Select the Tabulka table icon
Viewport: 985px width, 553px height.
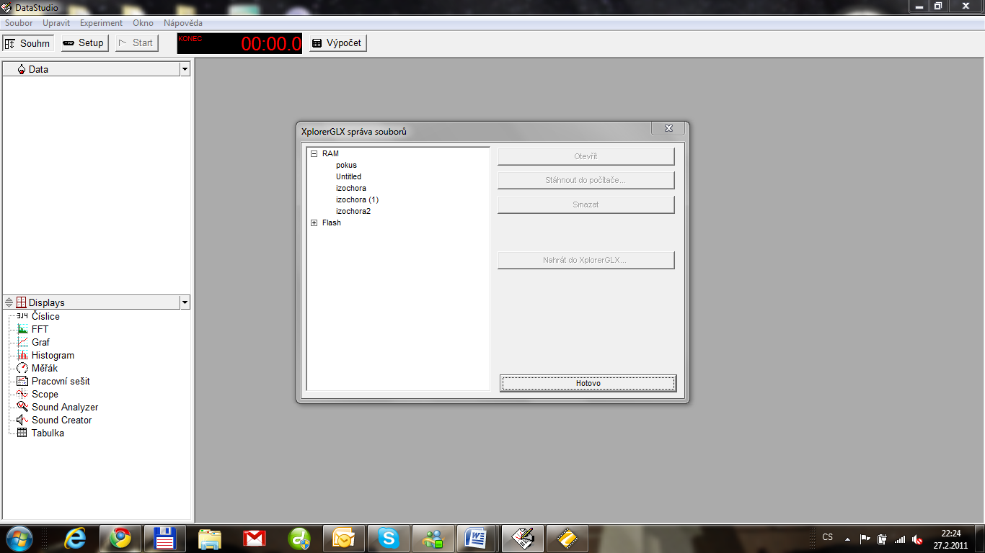point(22,433)
